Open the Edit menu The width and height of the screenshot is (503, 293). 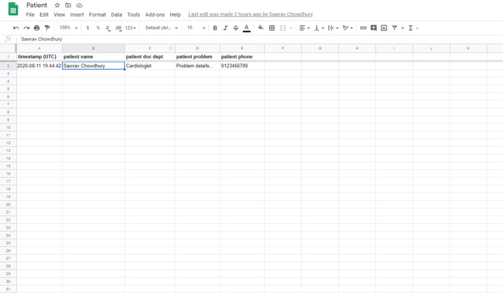pos(44,14)
